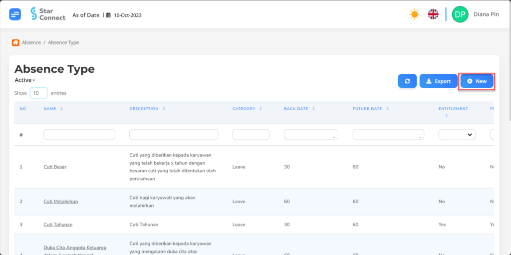
Task: Open the Cuti Besar entry
Action: [x=55, y=167]
